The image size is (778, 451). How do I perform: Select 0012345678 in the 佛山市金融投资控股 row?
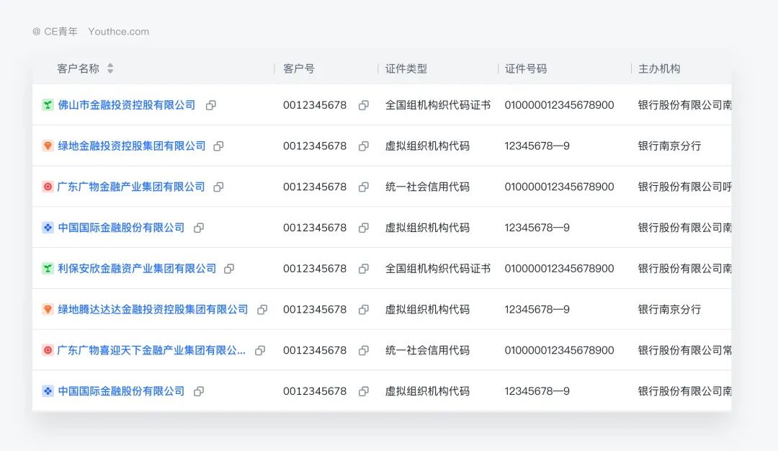(315, 105)
